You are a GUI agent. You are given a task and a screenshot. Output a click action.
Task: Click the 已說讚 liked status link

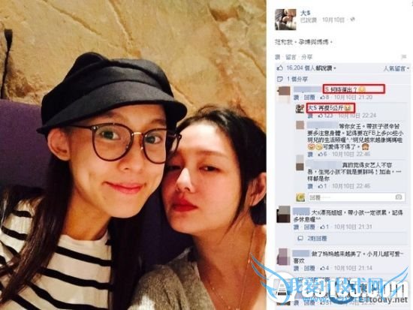[x=309, y=20]
